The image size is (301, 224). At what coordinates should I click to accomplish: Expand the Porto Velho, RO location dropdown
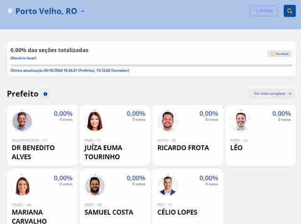[x=83, y=11]
